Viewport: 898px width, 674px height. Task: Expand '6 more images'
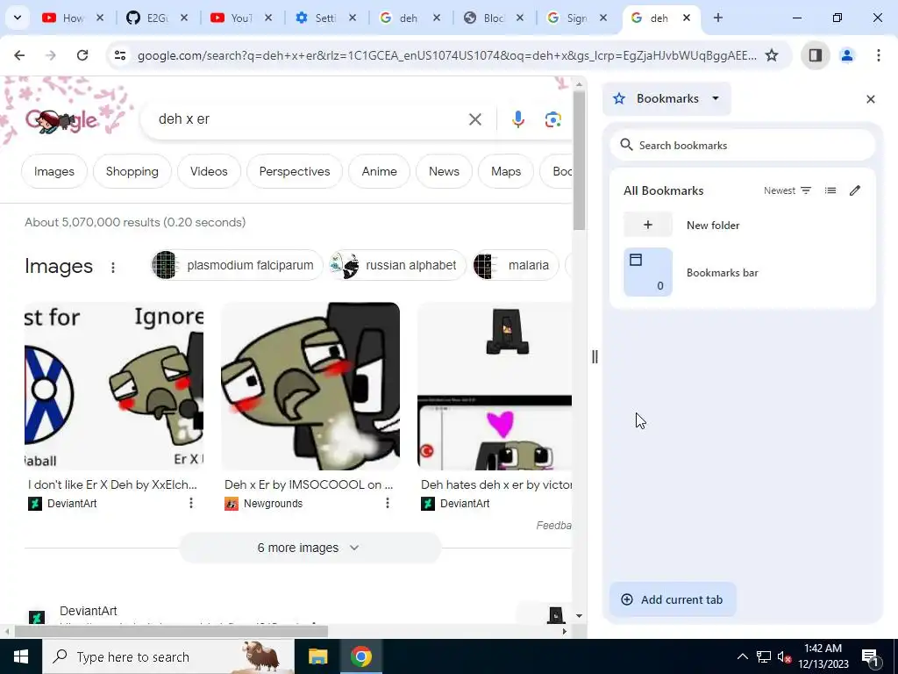click(x=310, y=548)
